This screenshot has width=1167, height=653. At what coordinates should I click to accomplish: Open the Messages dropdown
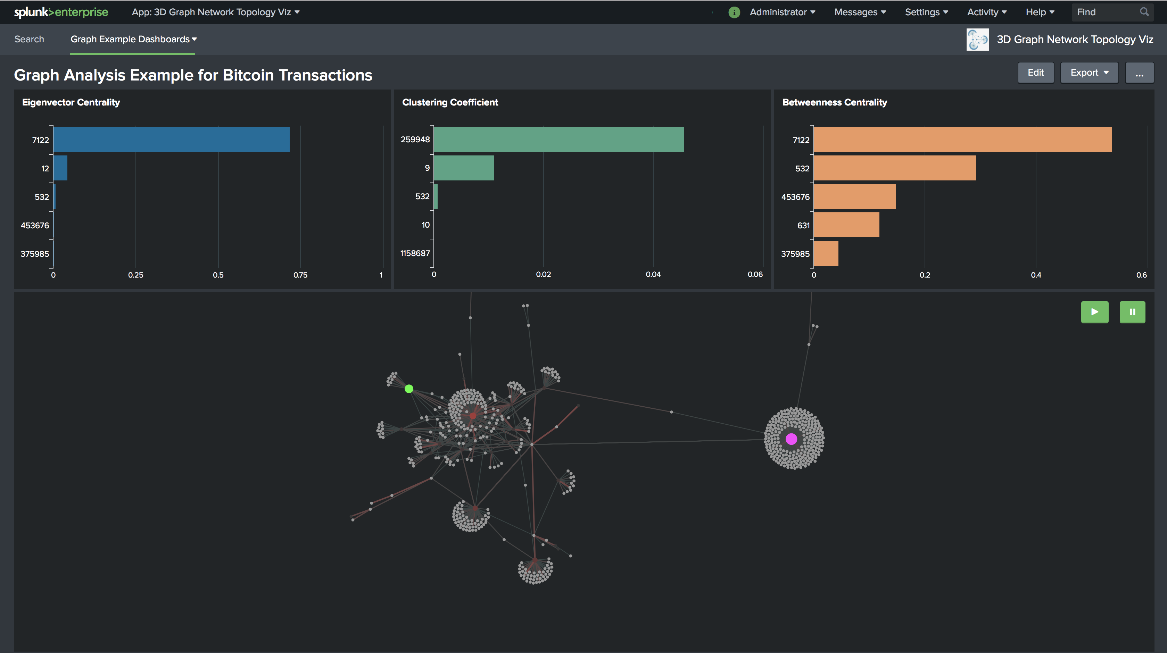tap(860, 12)
